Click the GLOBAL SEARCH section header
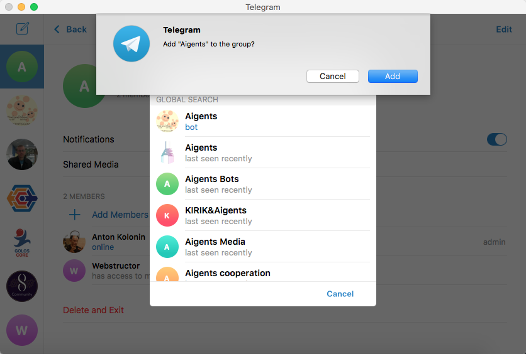 point(187,100)
